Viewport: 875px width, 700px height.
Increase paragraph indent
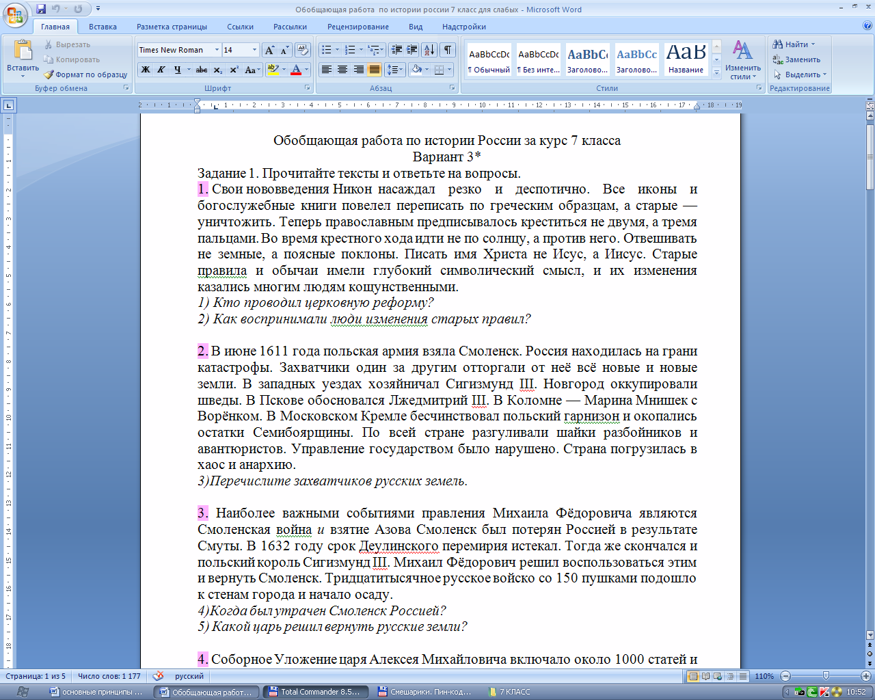coord(412,50)
